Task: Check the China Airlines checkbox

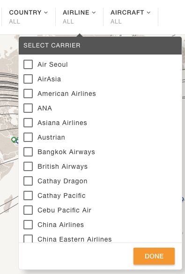Action: (28, 225)
